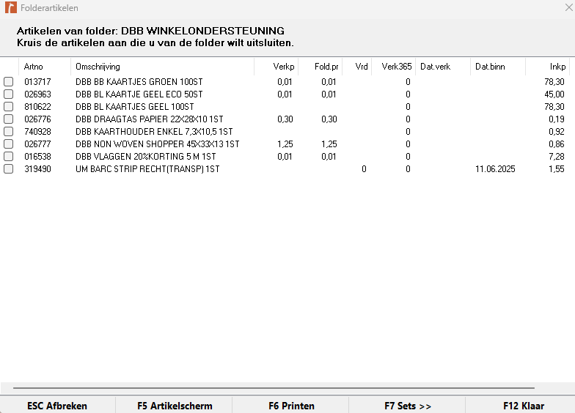Click purchase price 1,55

point(556,168)
